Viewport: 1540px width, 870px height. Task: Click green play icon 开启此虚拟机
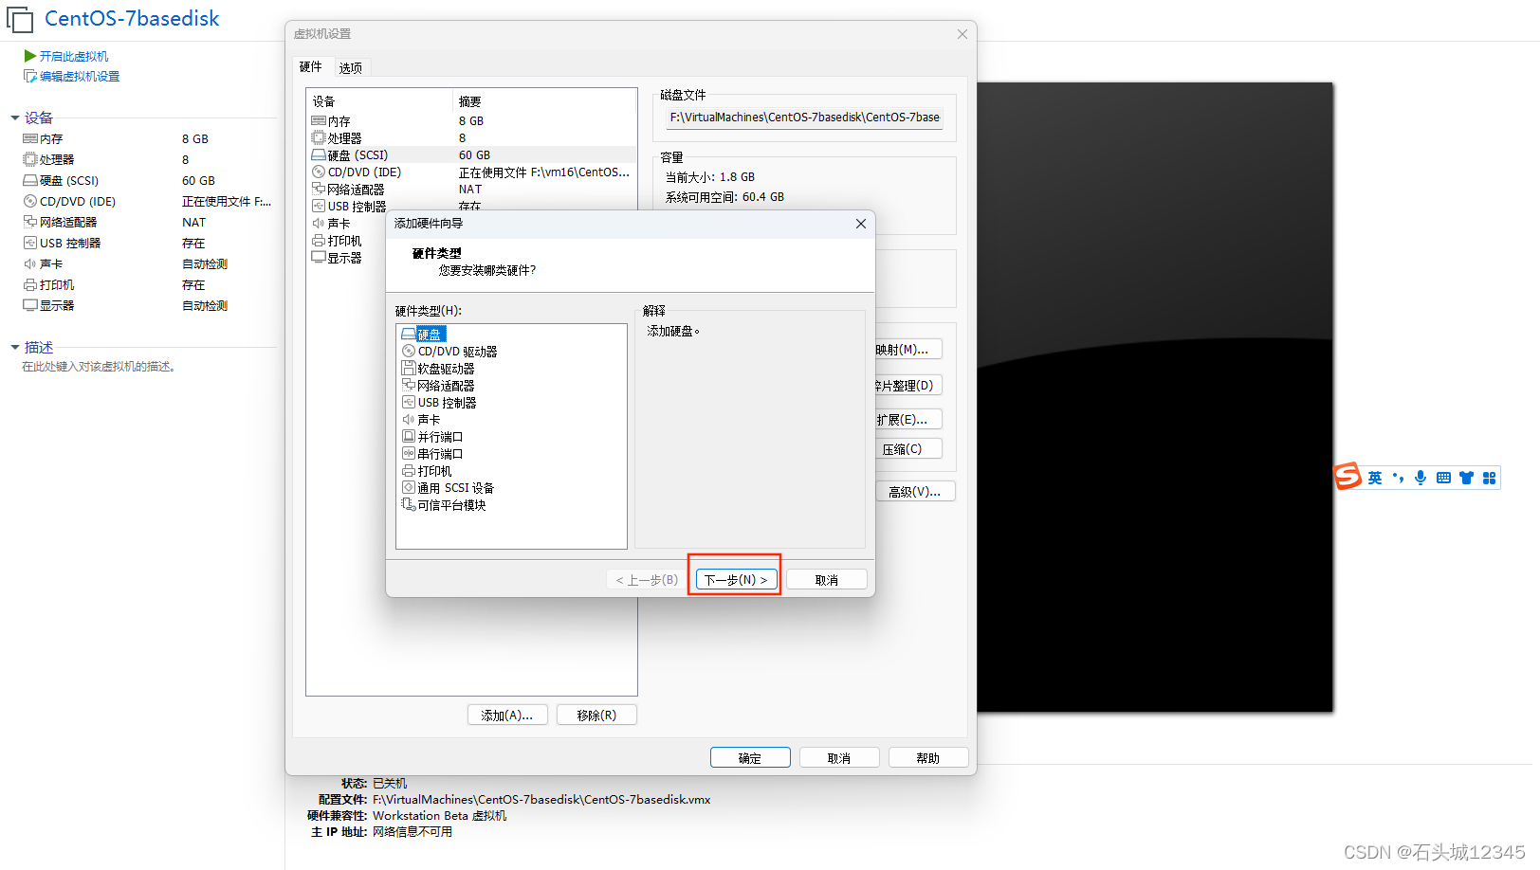(30, 56)
